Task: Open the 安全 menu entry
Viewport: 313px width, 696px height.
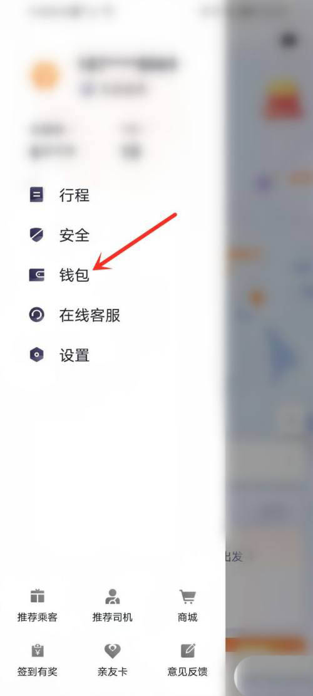Action: pyautogui.click(x=74, y=235)
